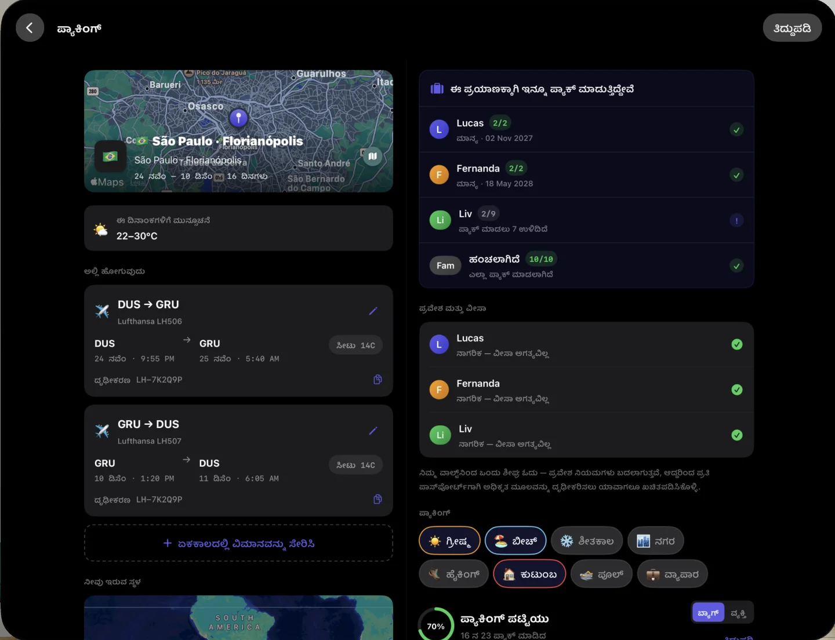
Task: Click the airplane icon of LH507
Action: click(x=102, y=431)
